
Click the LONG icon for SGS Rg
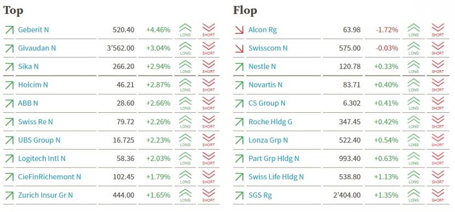(x=413, y=195)
